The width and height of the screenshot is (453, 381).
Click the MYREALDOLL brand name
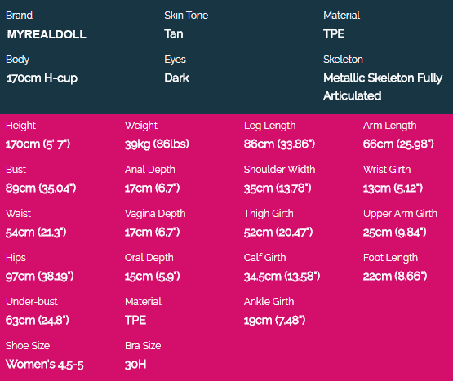(x=47, y=34)
